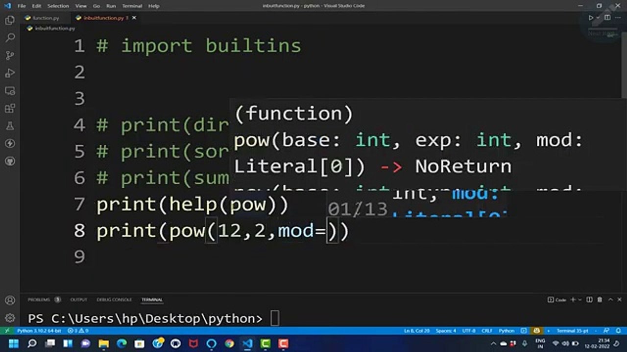627x352 pixels.
Task: Select language mode Python in status bar
Action: (506, 331)
